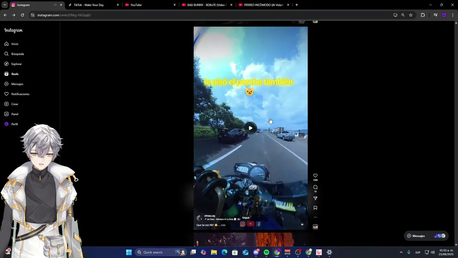Share the reel using the paper plane icon
Screen dimensions: 458x258
pos(315,199)
